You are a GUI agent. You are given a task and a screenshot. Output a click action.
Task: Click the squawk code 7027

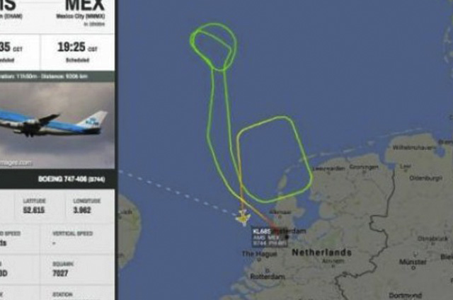[x=60, y=273]
